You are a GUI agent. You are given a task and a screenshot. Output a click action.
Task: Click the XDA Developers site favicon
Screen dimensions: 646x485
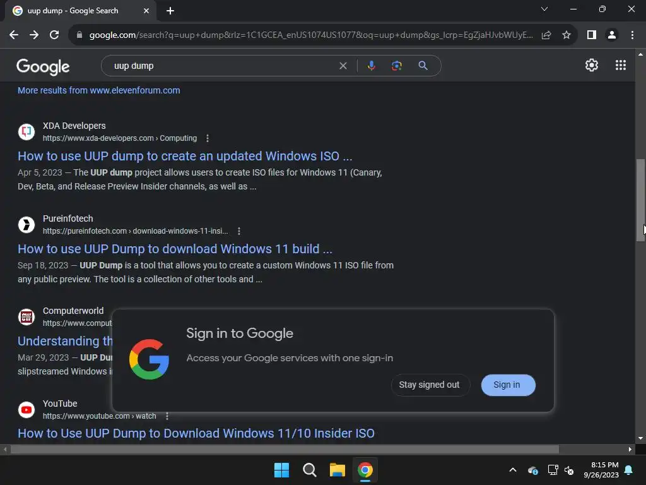point(26,131)
